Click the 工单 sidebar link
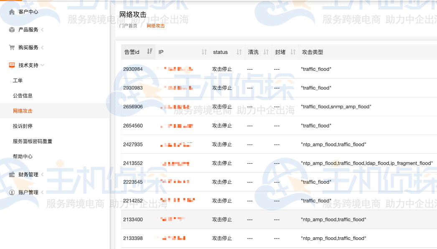Screen dimensions: 437x249 (17, 80)
